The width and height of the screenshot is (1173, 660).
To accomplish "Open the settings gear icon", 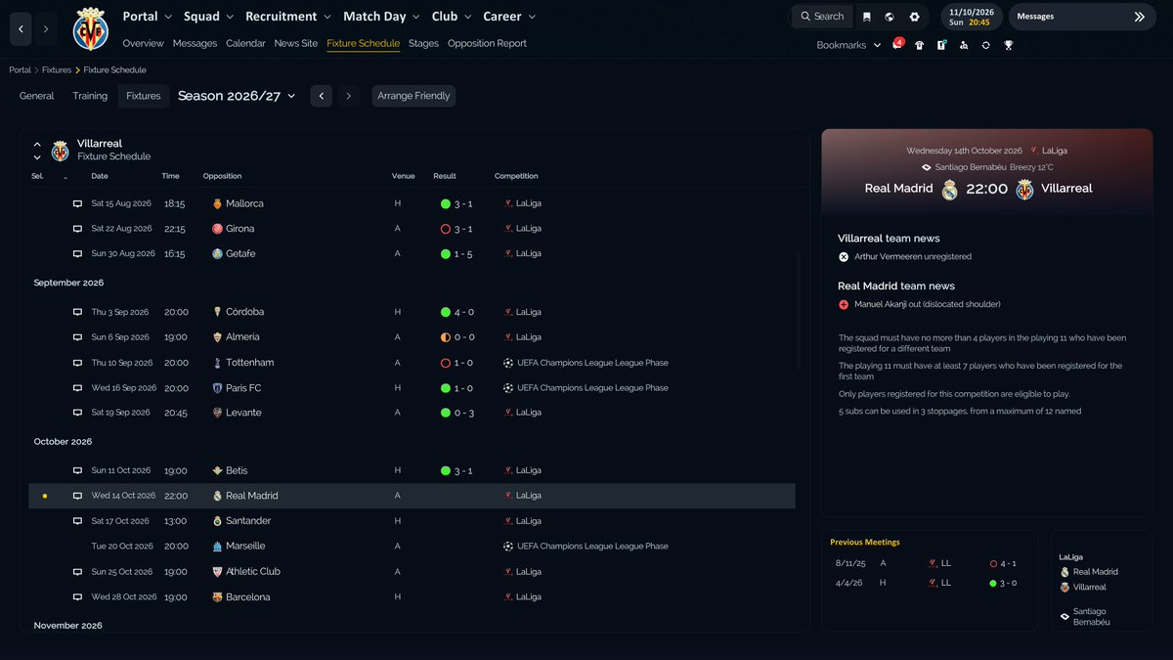I will click(x=914, y=17).
